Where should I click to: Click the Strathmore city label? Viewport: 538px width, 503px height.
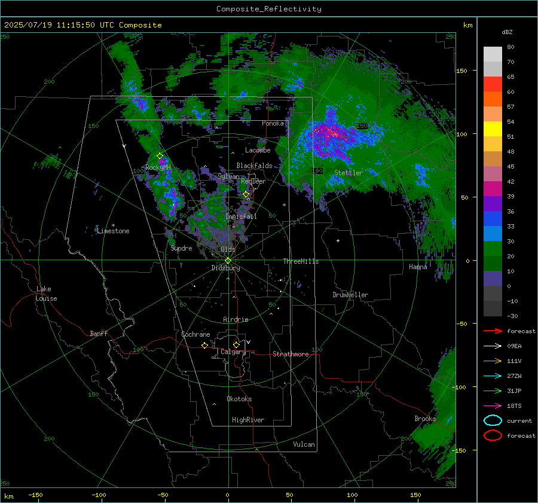(291, 354)
